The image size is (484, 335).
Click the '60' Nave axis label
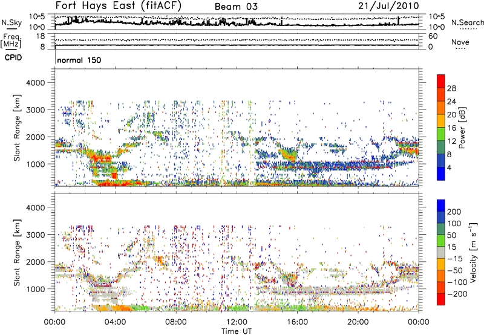pos(433,36)
